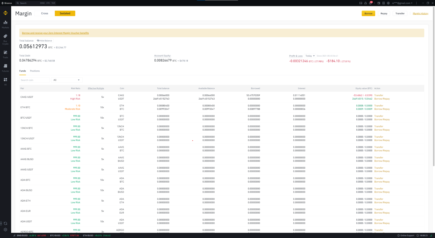This screenshot has height=238, width=435.
Task: Click the top Transfer button
Action: click(400, 13)
